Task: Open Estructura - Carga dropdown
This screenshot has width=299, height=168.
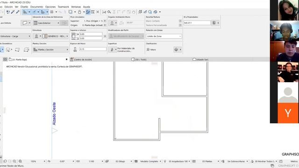Action: coord(15,36)
